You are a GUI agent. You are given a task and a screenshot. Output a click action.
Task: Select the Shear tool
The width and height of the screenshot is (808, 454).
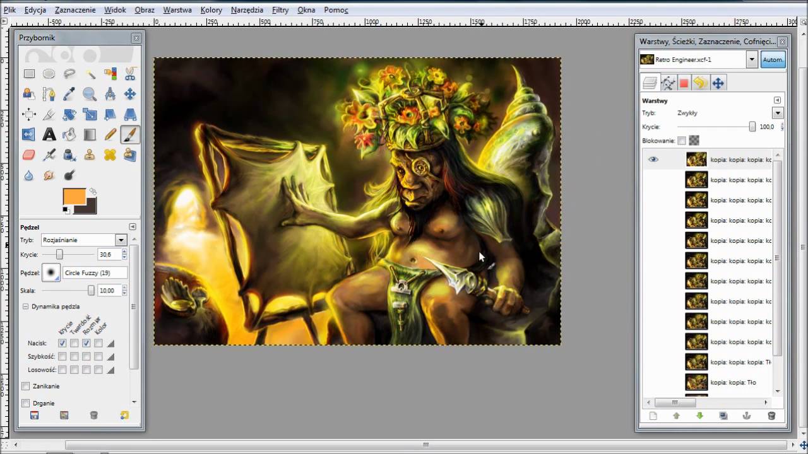pyautogui.click(x=110, y=114)
